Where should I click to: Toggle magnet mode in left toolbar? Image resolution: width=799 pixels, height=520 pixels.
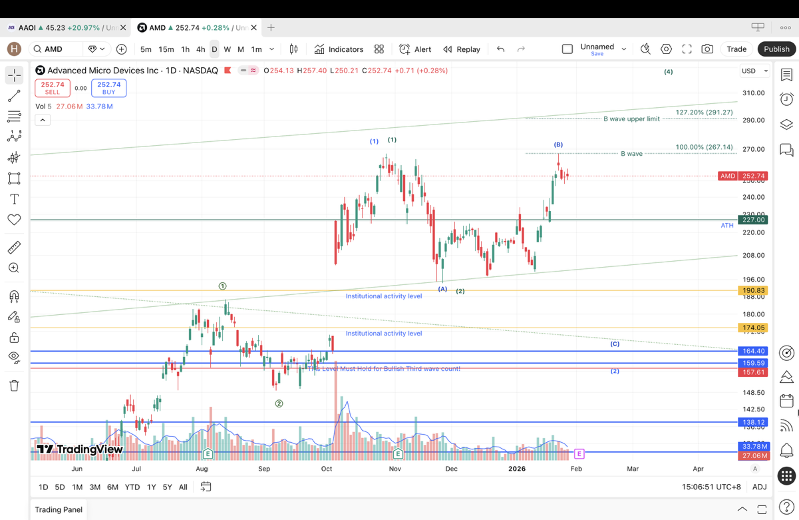pyautogui.click(x=14, y=296)
